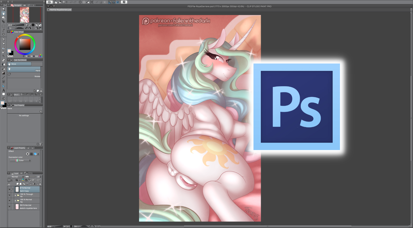Toggle Set as Reference Layer

tap(20, 180)
